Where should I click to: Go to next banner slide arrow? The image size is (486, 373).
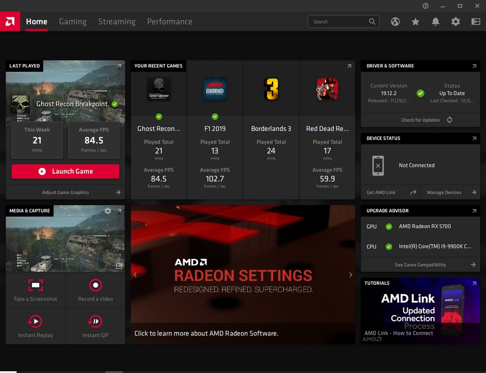(x=350, y=275)
